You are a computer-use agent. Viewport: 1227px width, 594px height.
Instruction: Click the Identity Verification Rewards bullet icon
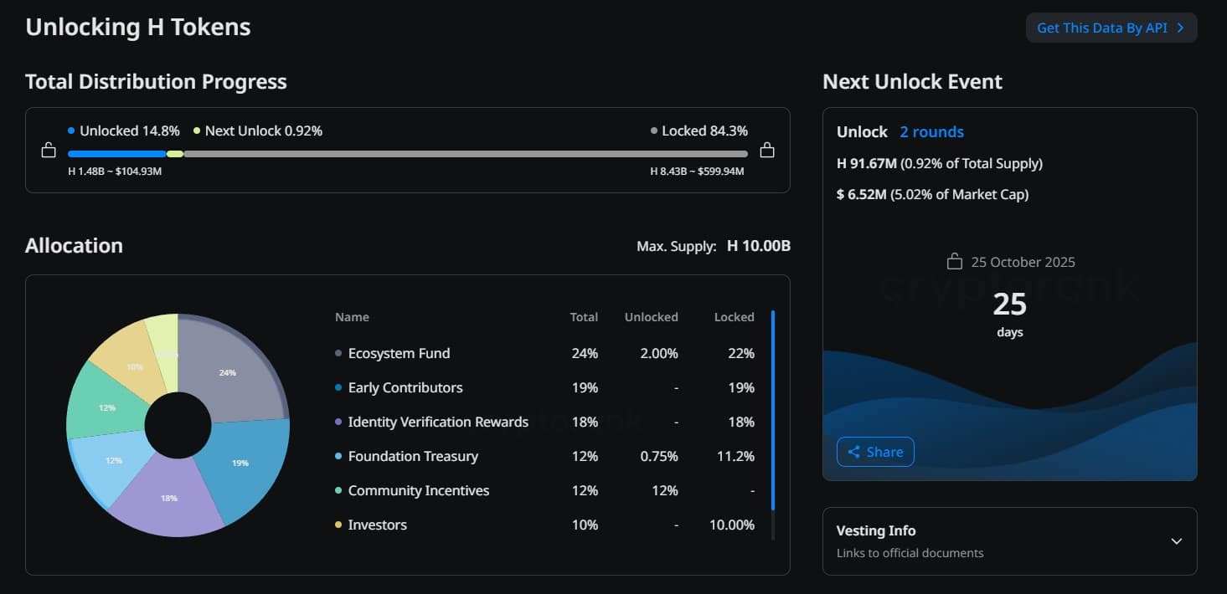click(337, 422)
